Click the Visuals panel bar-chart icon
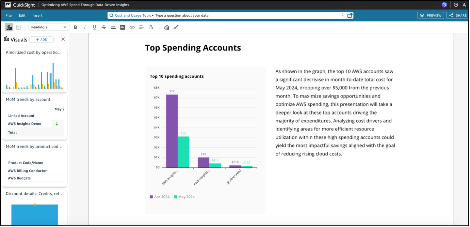The width and height of the screenshot is (470, 227). click(x=7, y=39)
